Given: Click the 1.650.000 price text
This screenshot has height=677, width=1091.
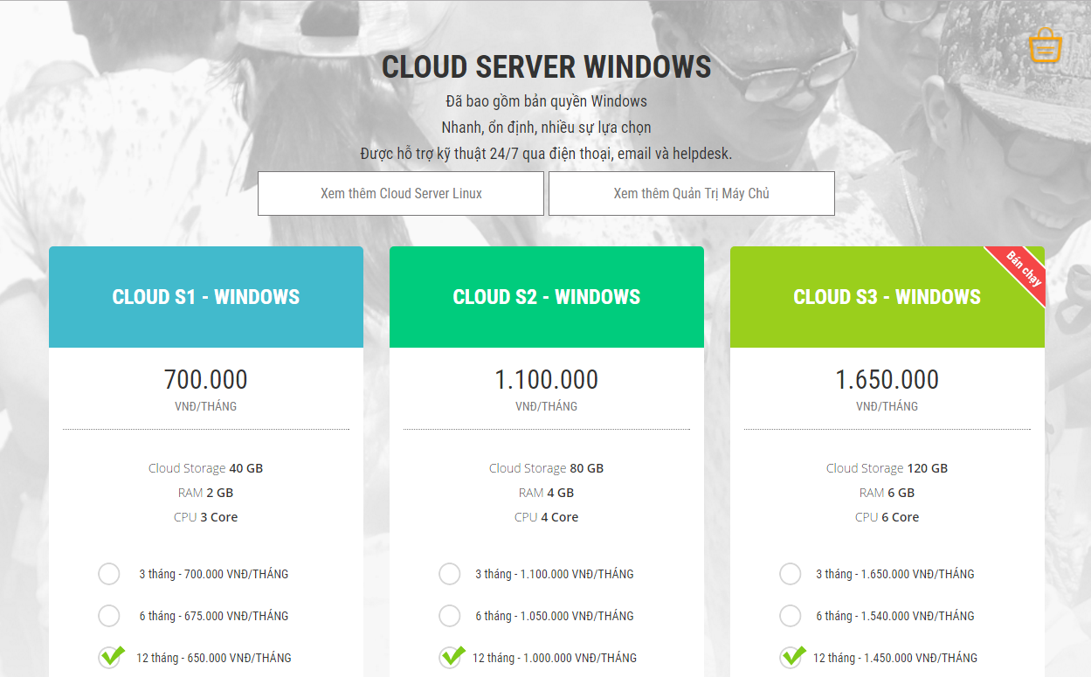Looking at the screenshot, I should 887,380.
